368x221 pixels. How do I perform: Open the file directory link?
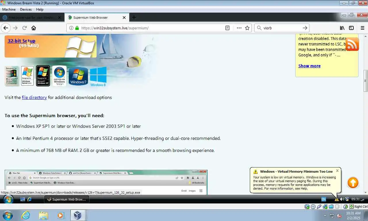coord(34,98)
